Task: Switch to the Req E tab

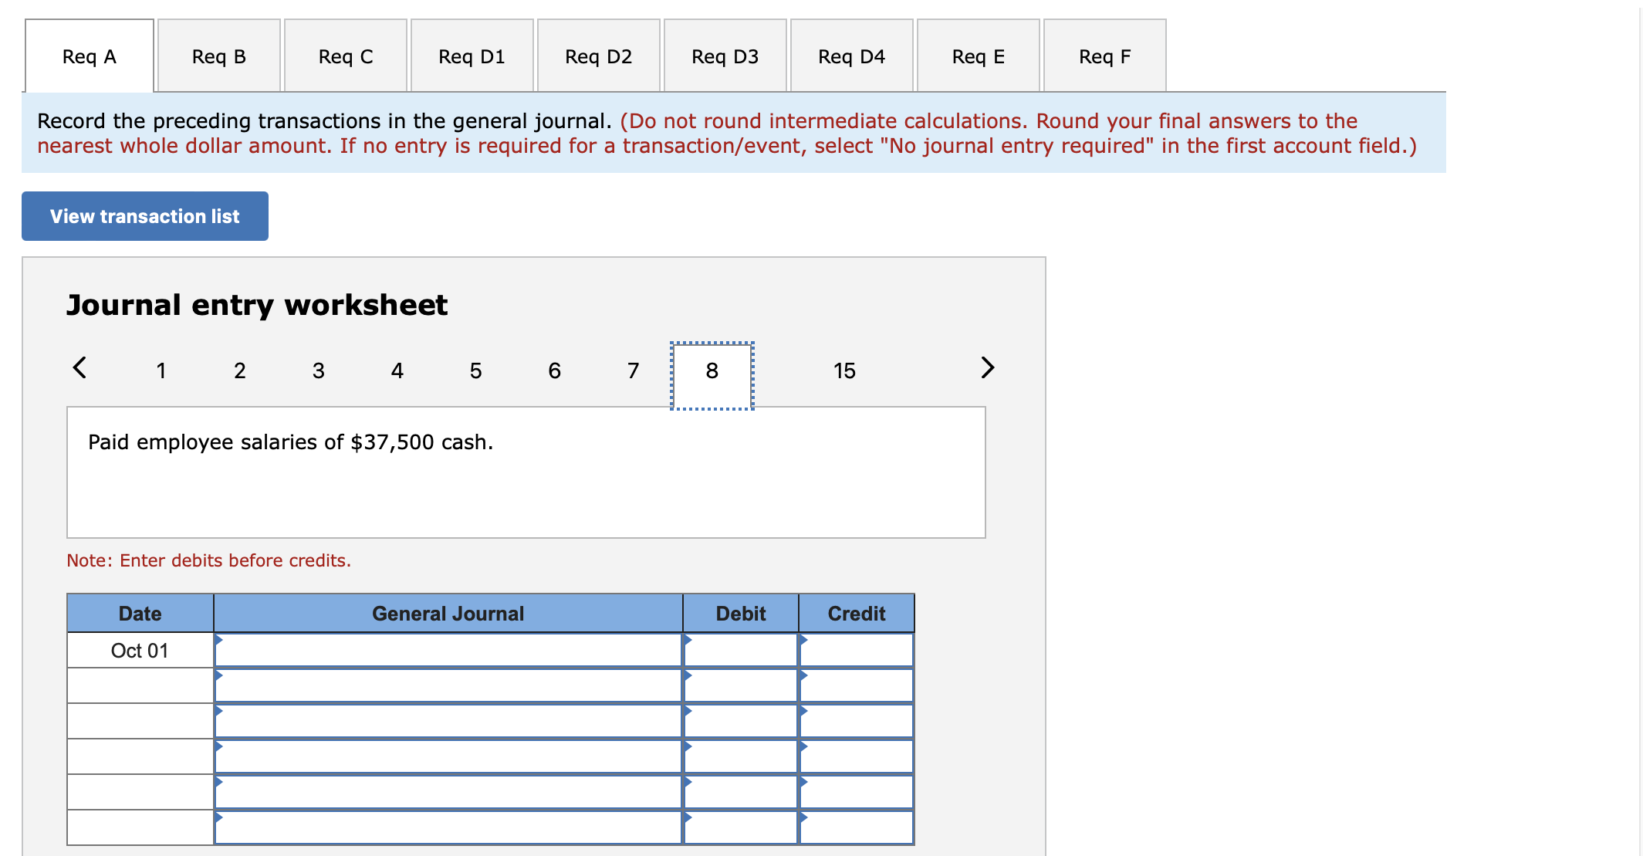Action: click(x=978, y=56)
